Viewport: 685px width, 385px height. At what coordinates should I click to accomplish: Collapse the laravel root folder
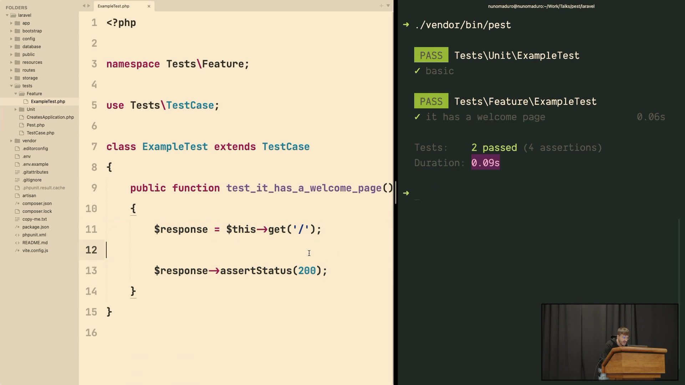pyautogui.click(x=7, y=15)
